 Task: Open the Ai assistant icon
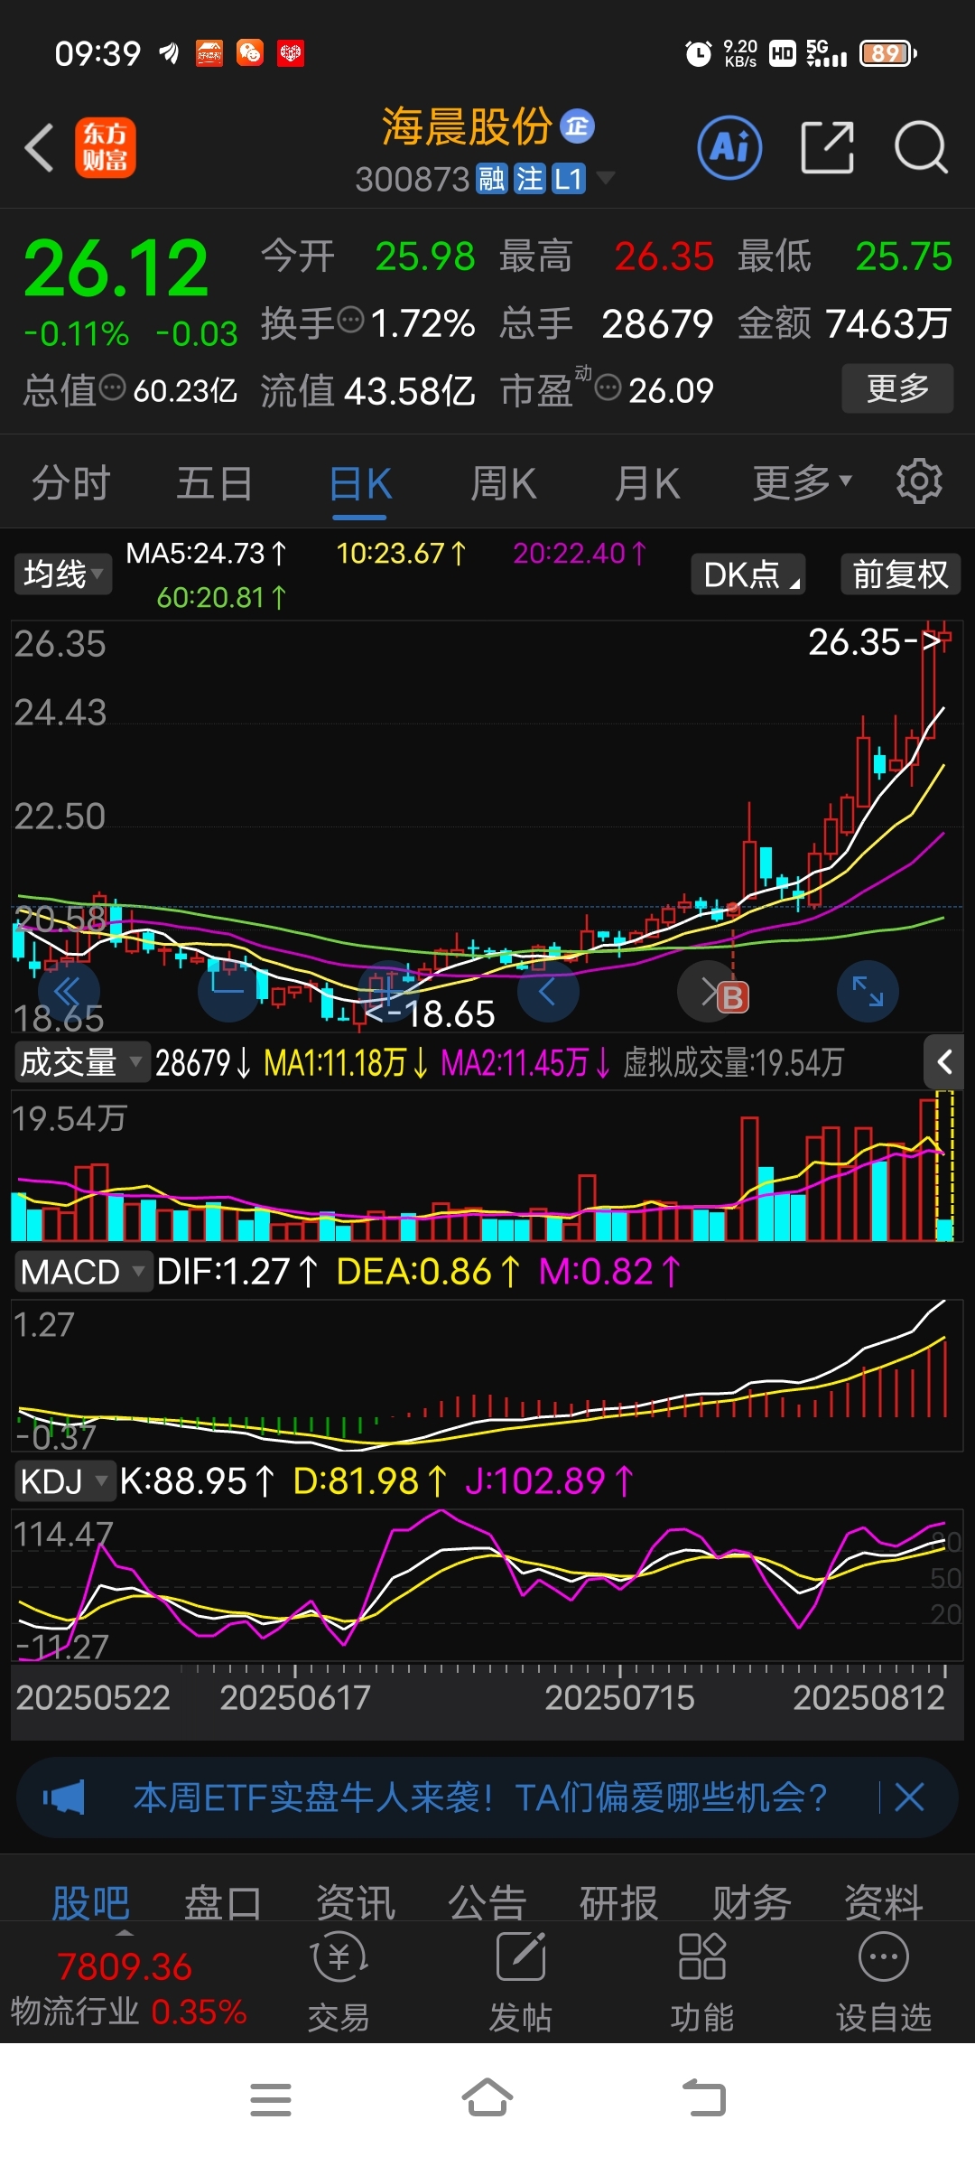point(729,147)
